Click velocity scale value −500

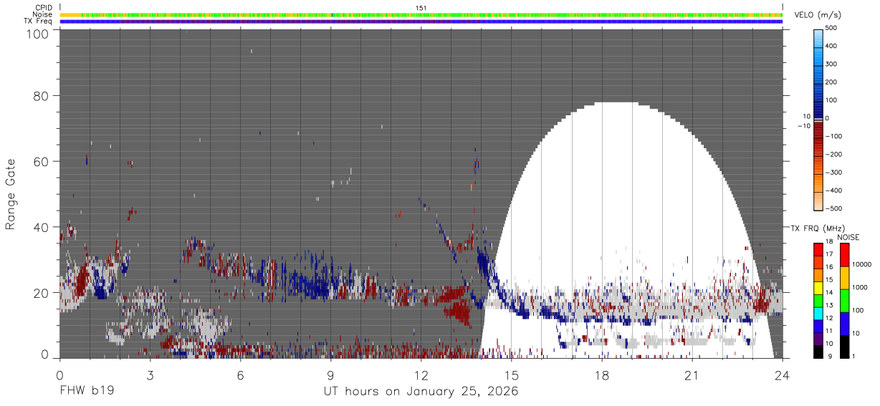pos(833,208)
